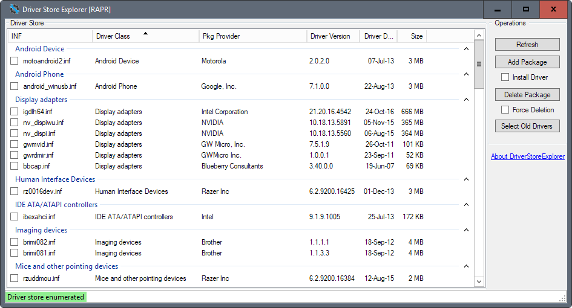Select the igdlh64.inf driver checkbox
The width and height of the screenshot is (572, 308).
point(15,111)
